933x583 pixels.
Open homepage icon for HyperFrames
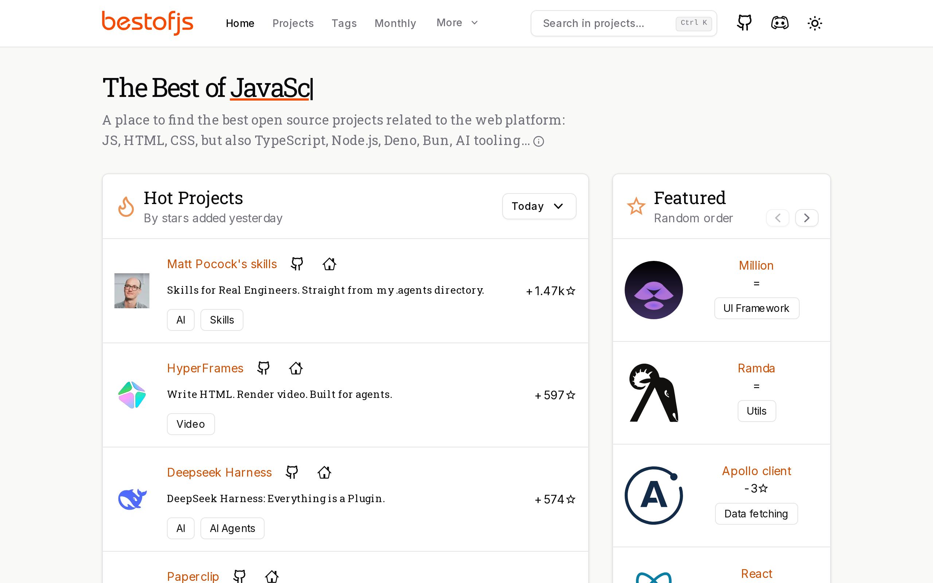[296, 368]
